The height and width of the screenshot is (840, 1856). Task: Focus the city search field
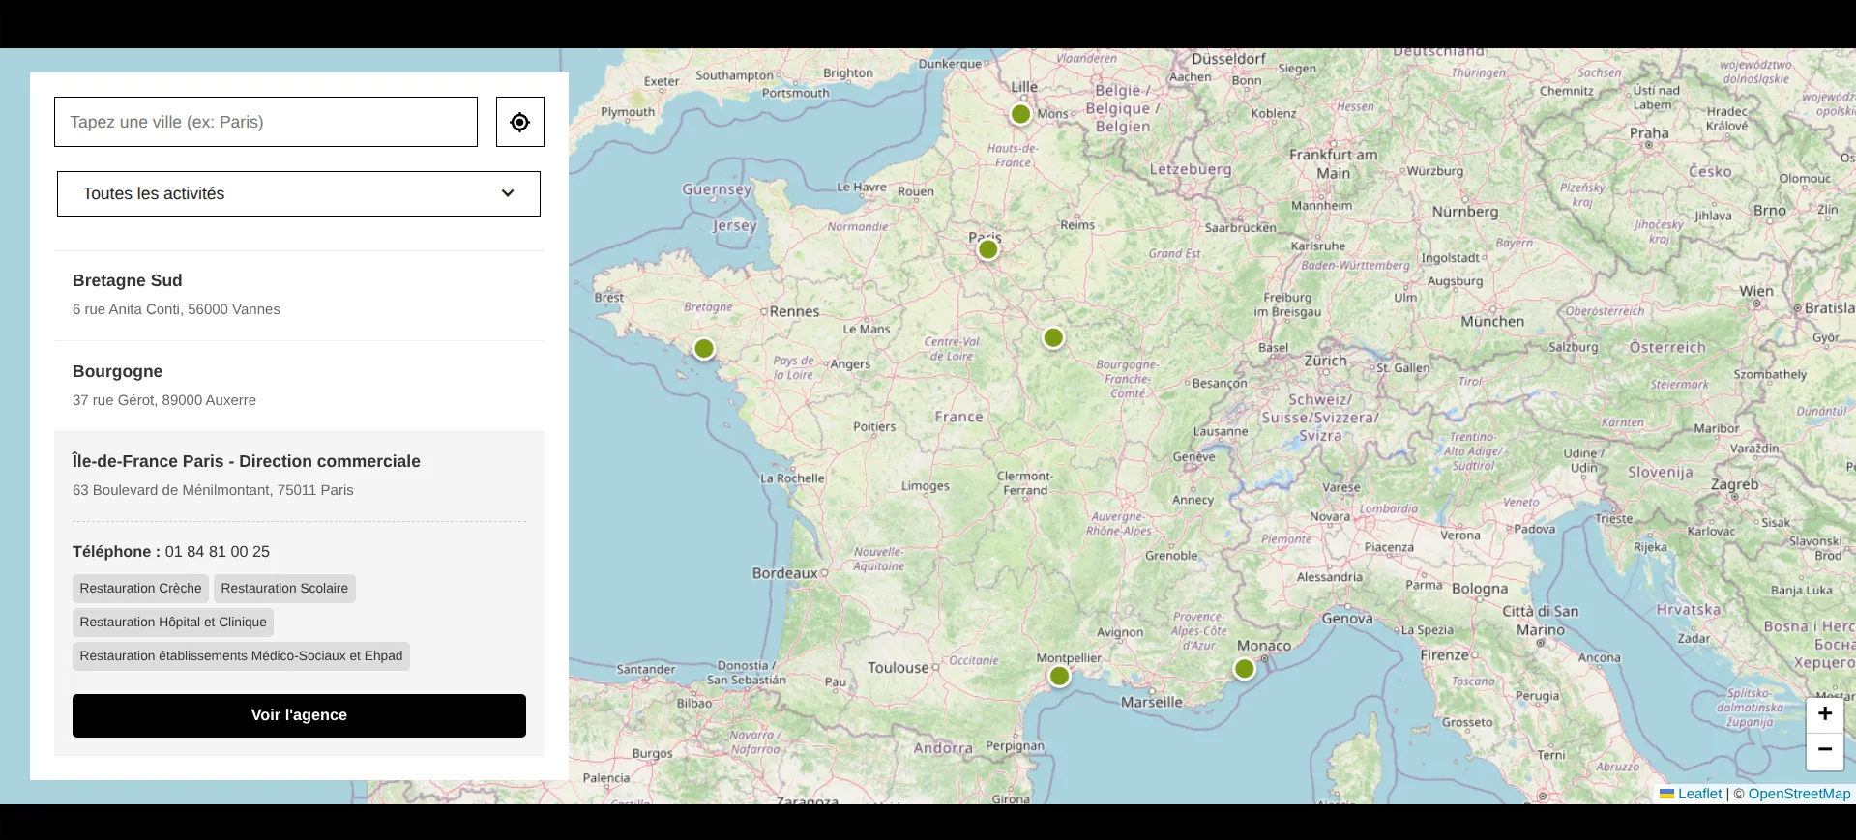point(266,122)
